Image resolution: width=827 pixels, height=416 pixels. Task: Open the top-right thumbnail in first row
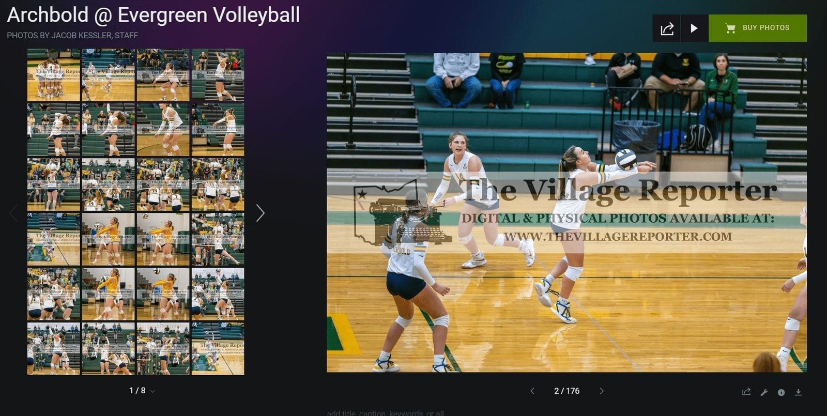tap(218, 75)
